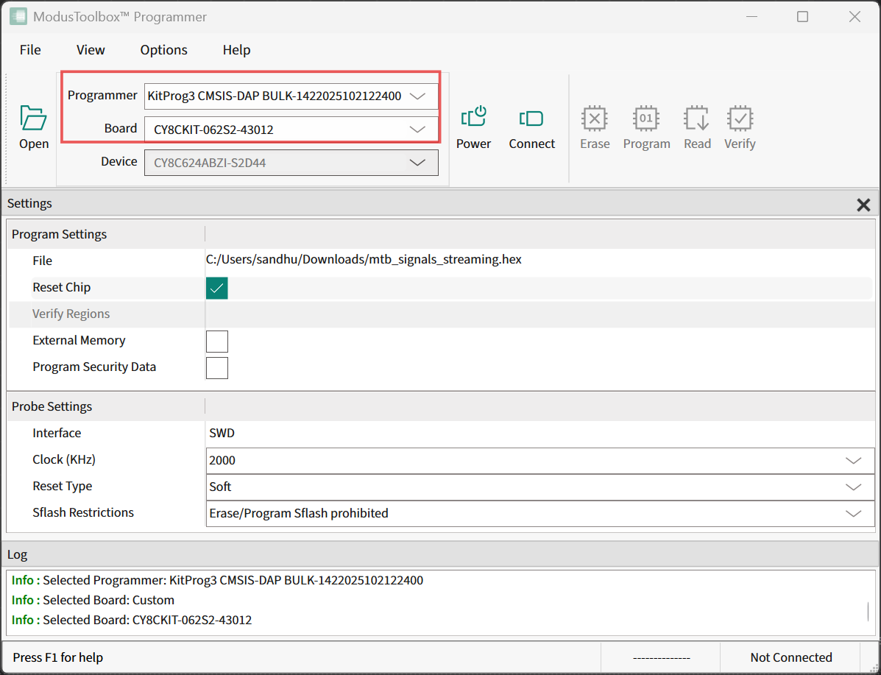This screenshot has width=881, height=675.
Task: Expand the Sflash Restrictions dropdown
Action: point(853,514)
